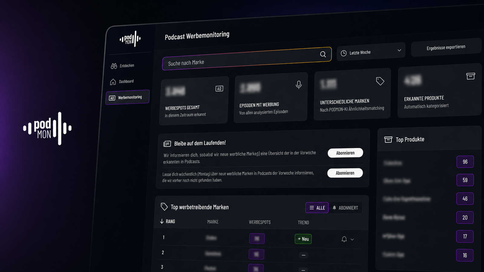Click the 'Top werbetreibende Marken' heading

200,207
